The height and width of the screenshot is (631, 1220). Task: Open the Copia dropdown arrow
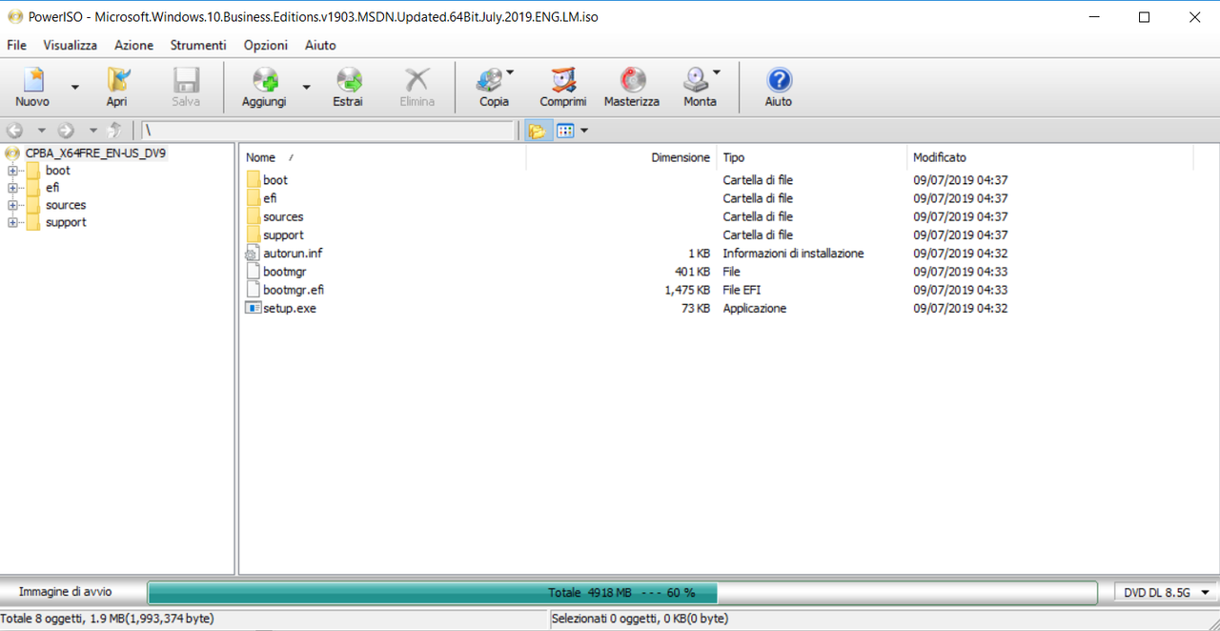(511, 72)
